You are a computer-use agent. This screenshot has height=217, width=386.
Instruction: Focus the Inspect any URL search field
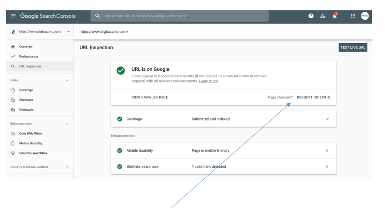pyautogui.click(x=179, y=16)
